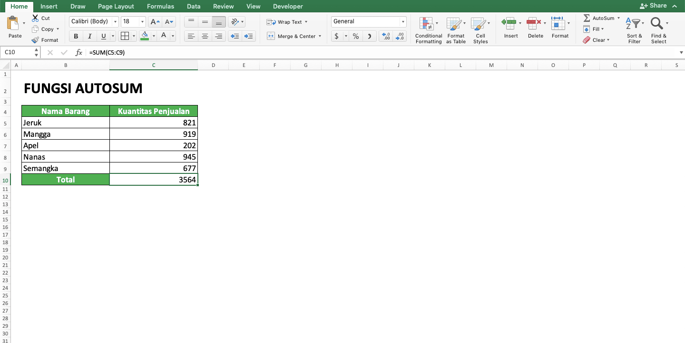
Task: Expand the fill color dropdown arrow
Action: pyautogui.click(x=153, y=36)
